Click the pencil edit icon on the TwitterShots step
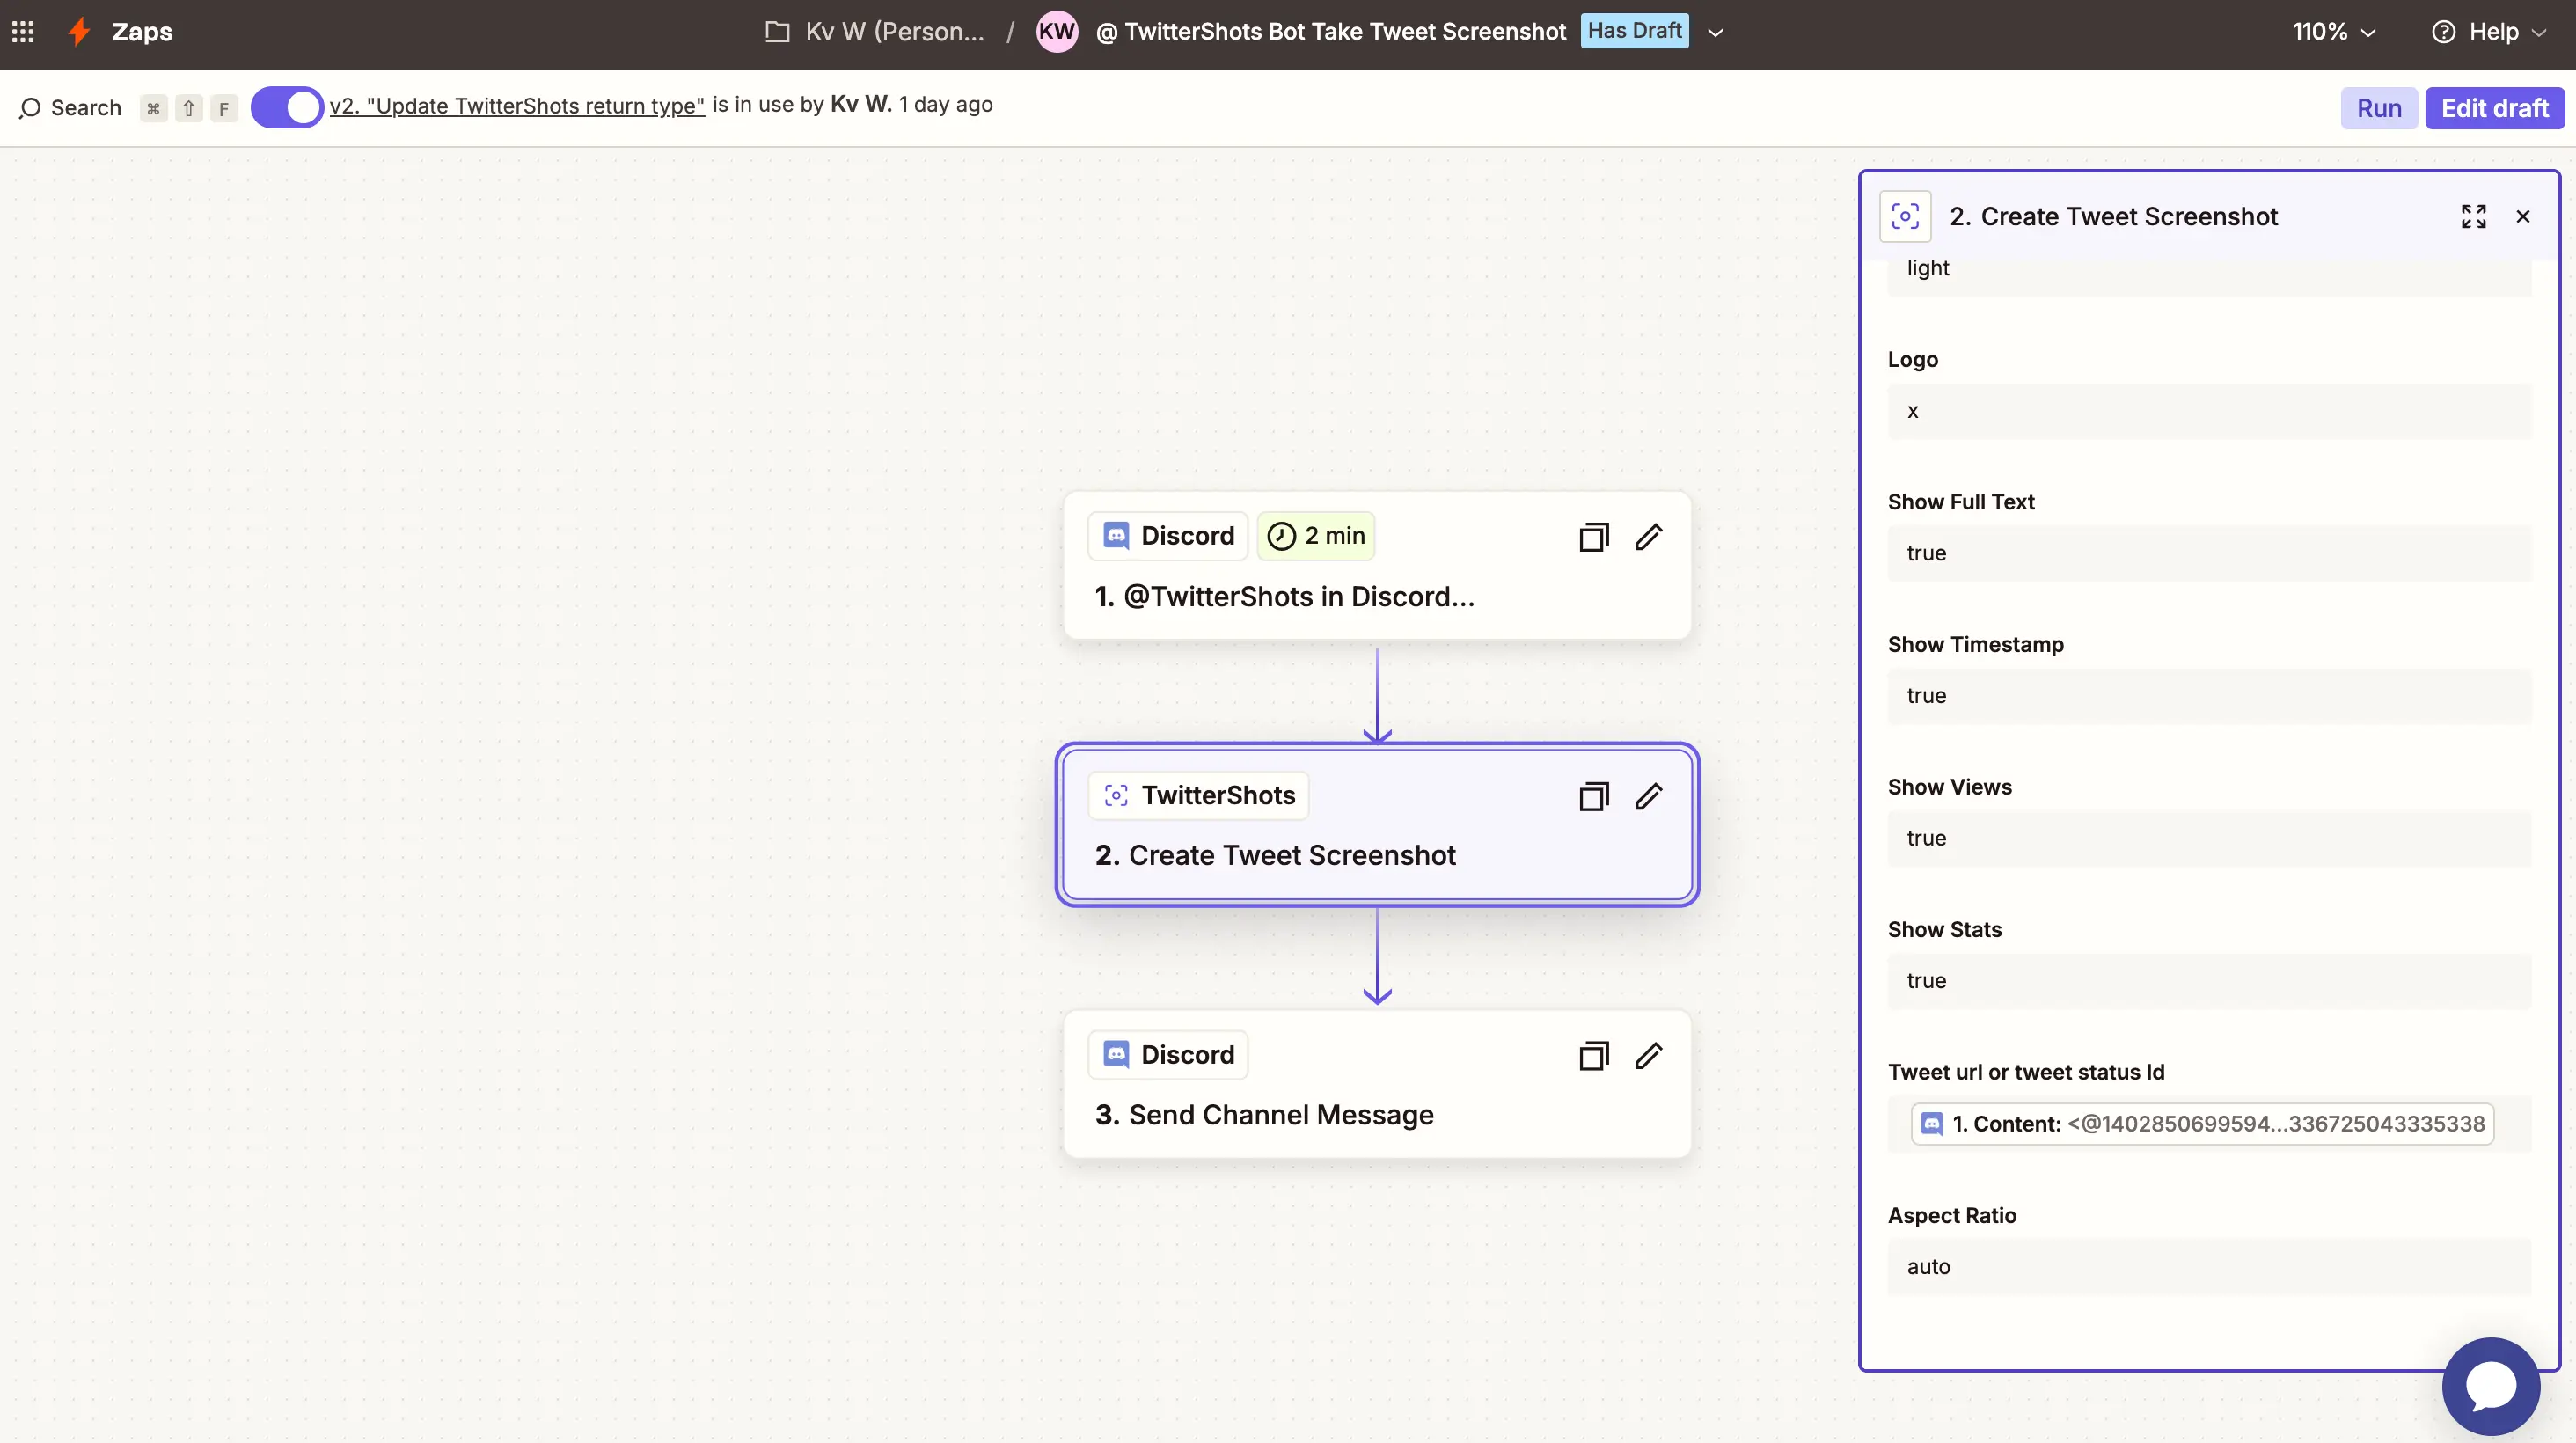This screenshot has height=1443, width=2576. 1648,796
